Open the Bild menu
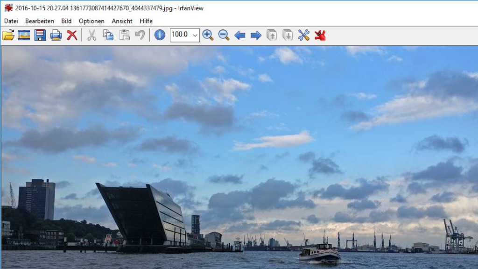Image resolution: width=478 pixels, height=269 pixels. pos(66,21)
